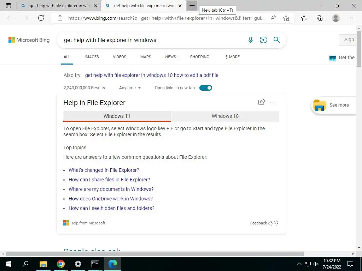This screenshot has height=271, width=362.
Task: Show hidden system tray icons
Action: pyautogui.click(x=299, y=264)
